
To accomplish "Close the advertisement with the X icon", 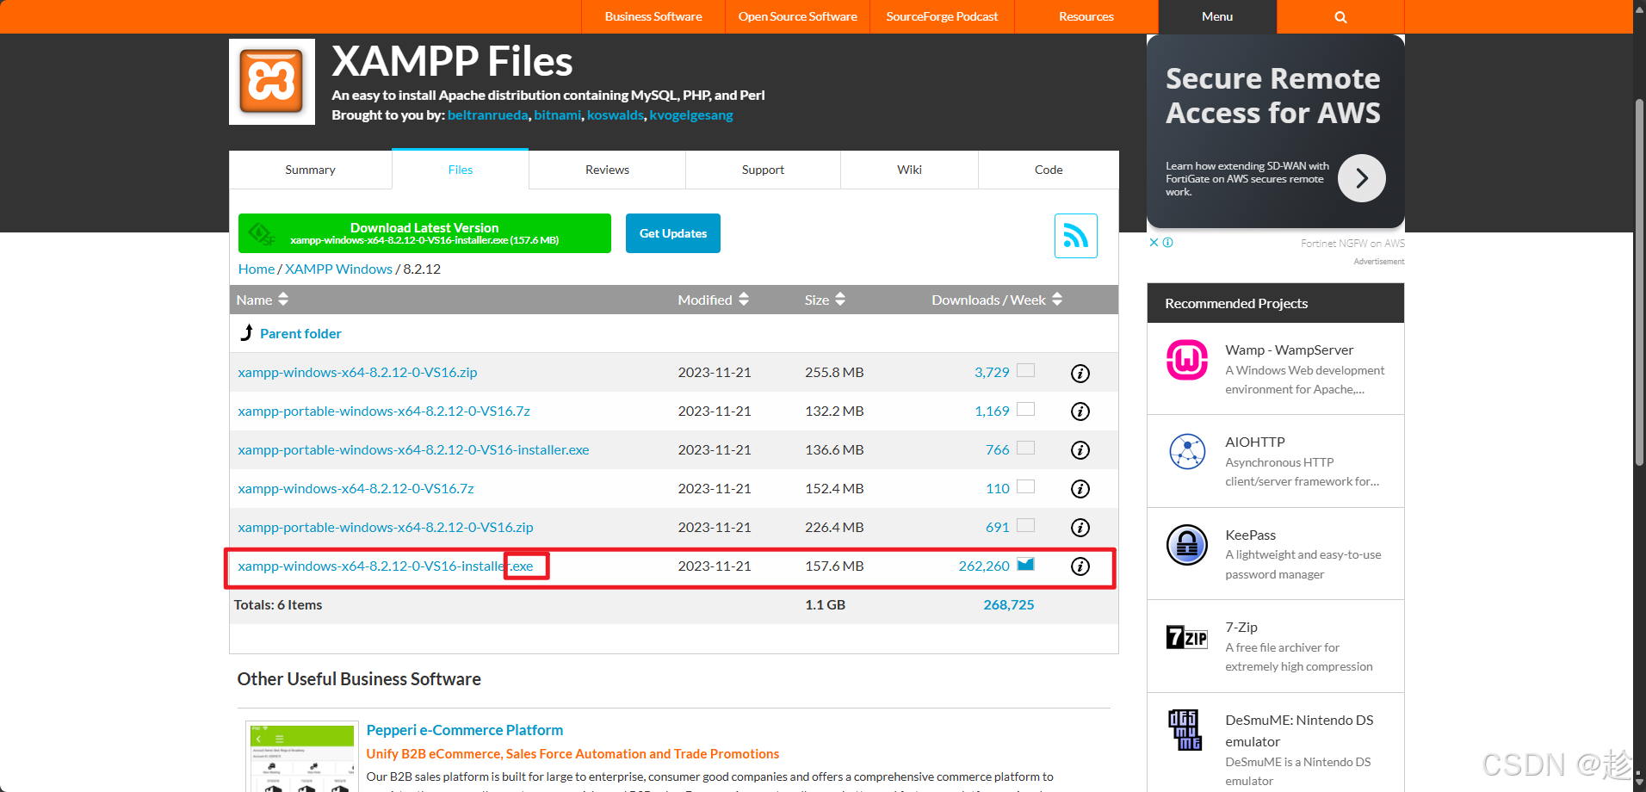I will point(1154,243).
